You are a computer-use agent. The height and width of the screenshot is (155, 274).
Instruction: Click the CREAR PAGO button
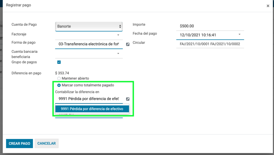pos(19,143)
